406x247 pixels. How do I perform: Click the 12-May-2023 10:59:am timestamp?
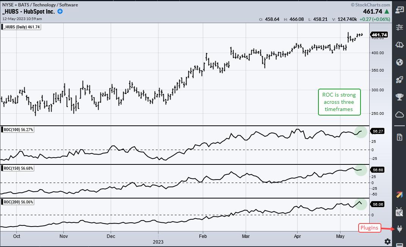(x=22, y=19)
